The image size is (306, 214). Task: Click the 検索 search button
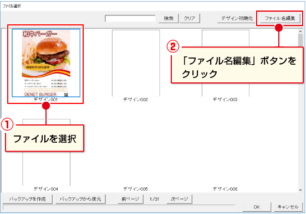(169, 18)
